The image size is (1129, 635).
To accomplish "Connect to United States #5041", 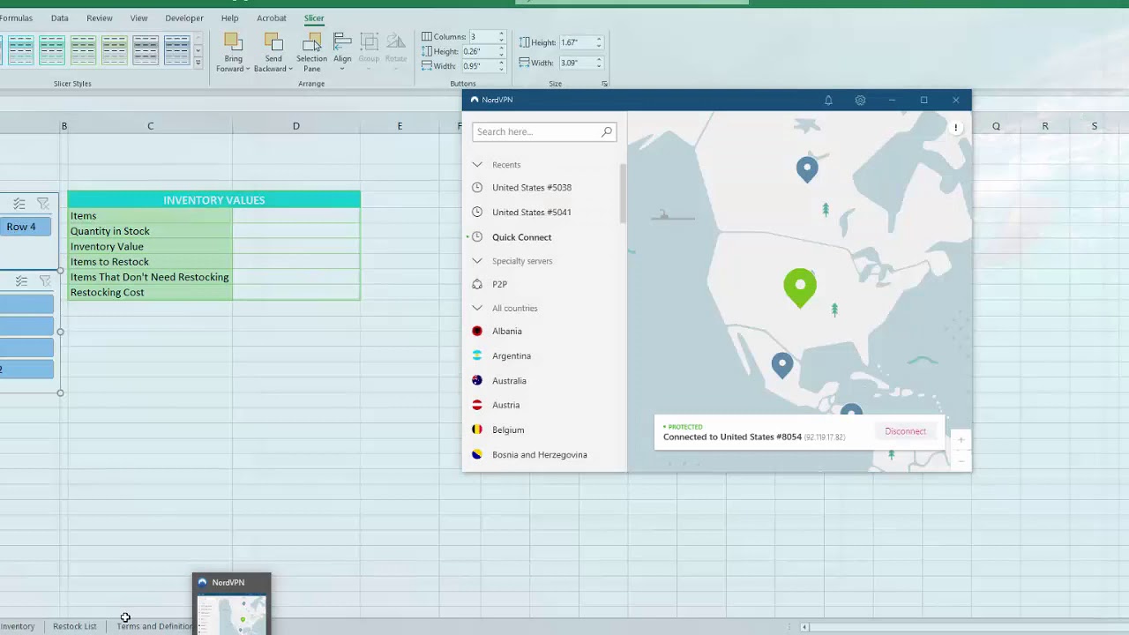I will (532, 212).
